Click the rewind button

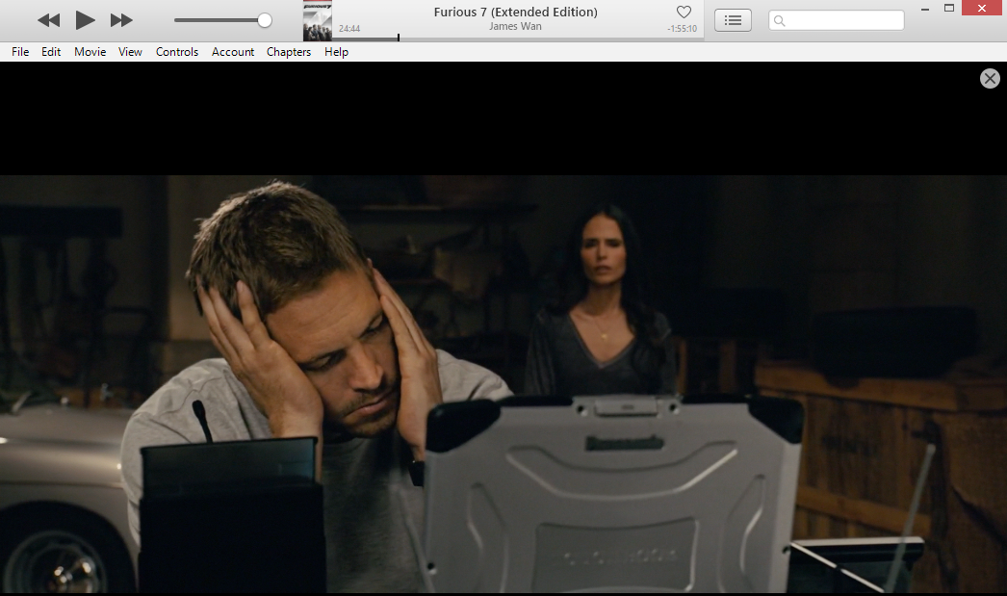tap(49, 20)
